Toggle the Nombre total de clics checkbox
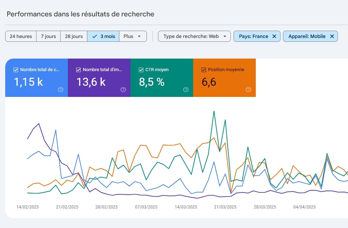Image resolution: width=348 pixels, height=228 pixels. coord(16,70)
